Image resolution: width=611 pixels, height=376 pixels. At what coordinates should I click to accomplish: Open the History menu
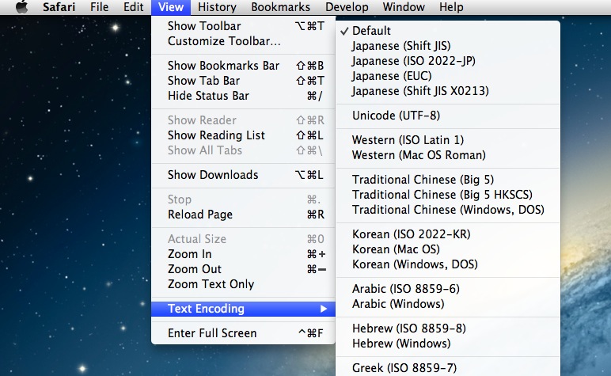[217, 7]
